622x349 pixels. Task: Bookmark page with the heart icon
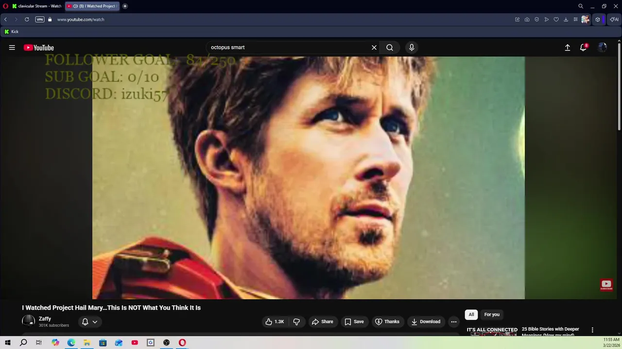556,19
